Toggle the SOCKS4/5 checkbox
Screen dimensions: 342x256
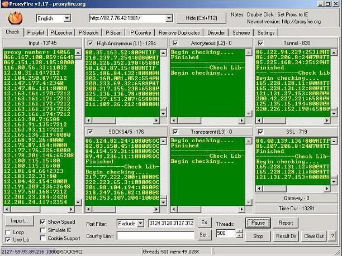click(90, 132)
